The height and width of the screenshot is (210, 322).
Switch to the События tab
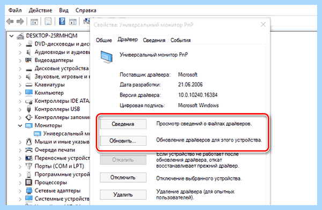tap(180, 40)
